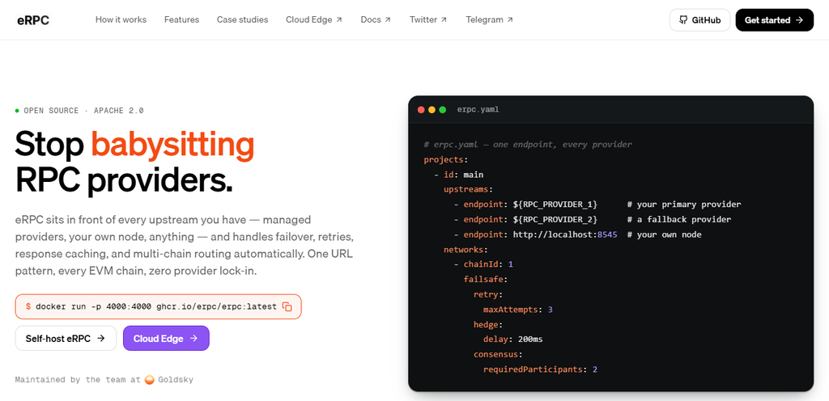Click the '# your own node' comment

[665, 234]
